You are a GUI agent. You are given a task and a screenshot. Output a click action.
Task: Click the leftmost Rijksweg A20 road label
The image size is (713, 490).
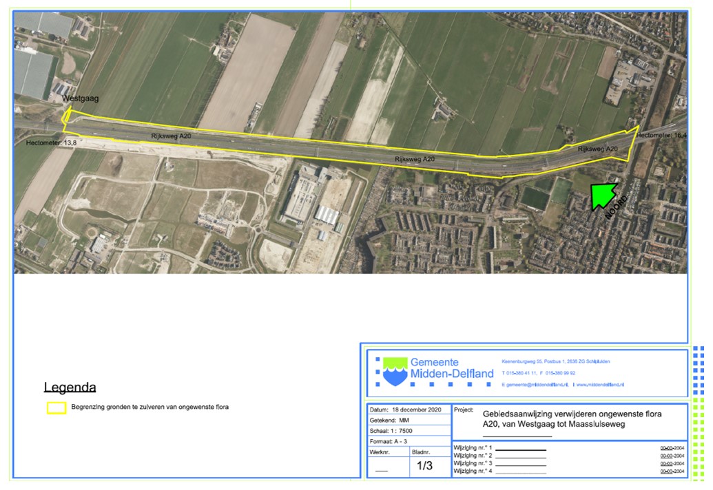click(x=171, y=137)
